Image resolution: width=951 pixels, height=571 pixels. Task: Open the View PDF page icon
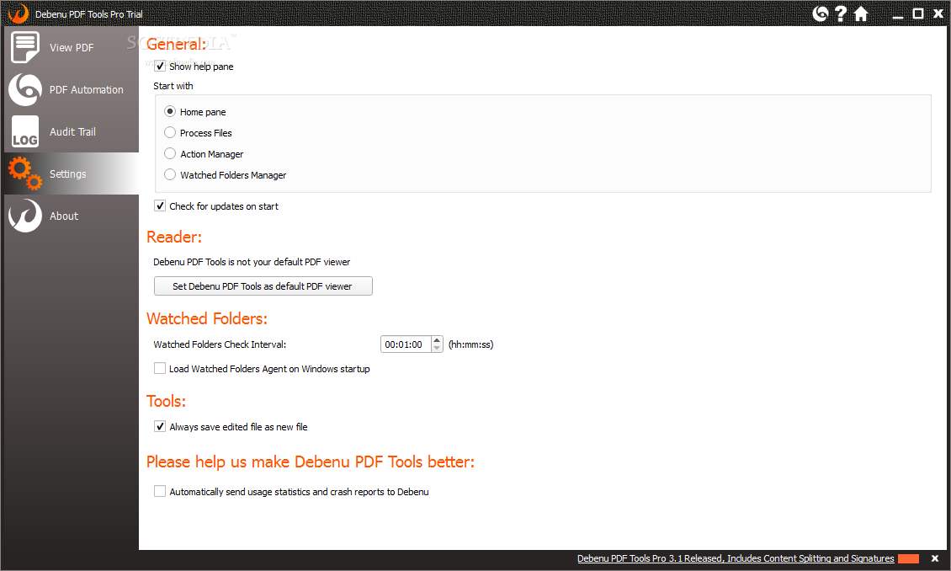tap(25, 47)
